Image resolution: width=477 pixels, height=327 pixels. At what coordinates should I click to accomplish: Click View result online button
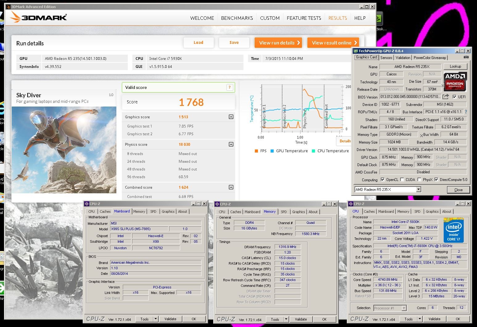333,43
